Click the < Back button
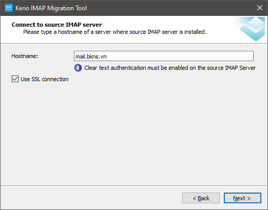Image resolution: width=268 pixels, height=210 pixels. coord(201,198)
